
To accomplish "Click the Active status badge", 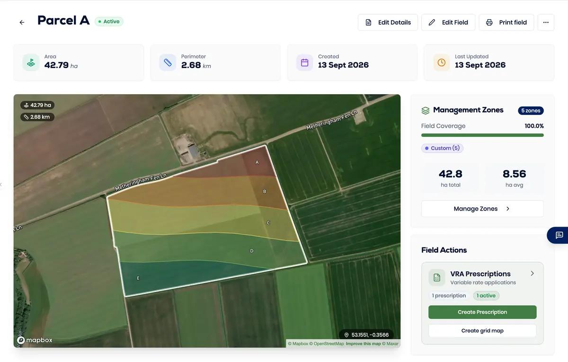I will click(x=109, y=21).
